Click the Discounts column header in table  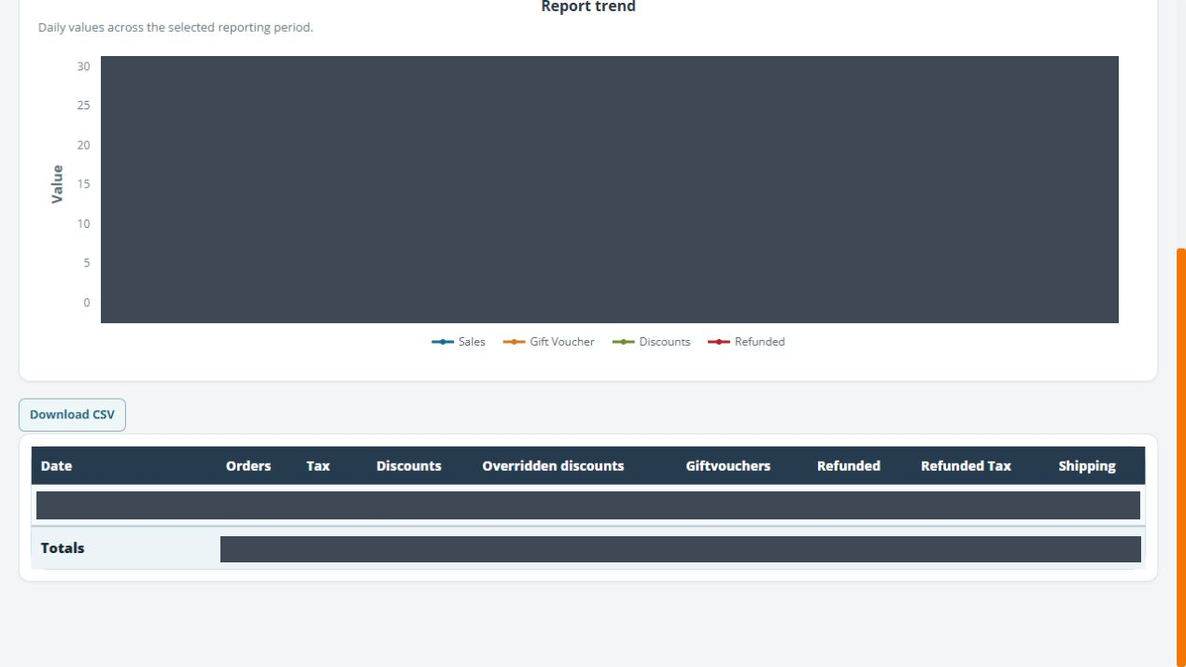tap(409, 466)
